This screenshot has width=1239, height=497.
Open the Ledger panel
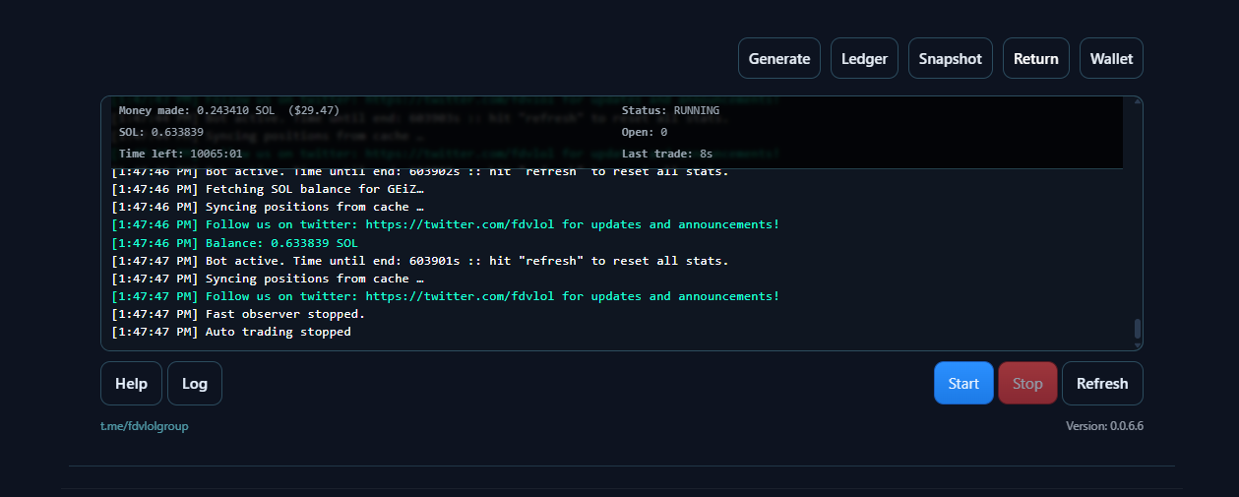pyautogui.click(x=864, y=58)
